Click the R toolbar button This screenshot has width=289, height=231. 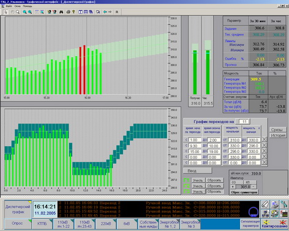(x=117, y=12)
